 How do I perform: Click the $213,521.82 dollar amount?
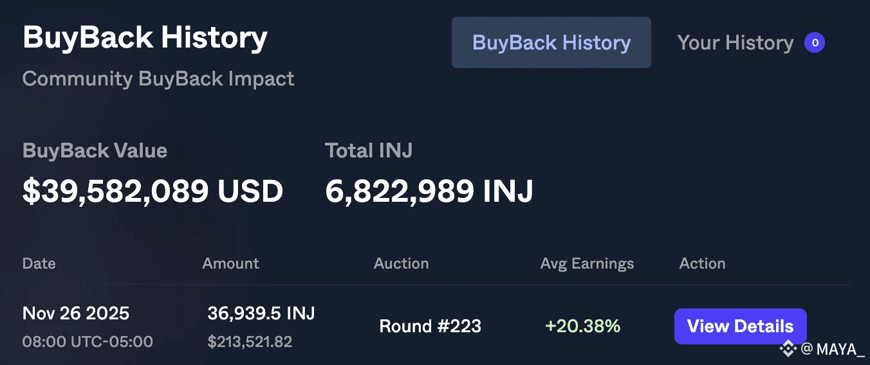click(250, 341)
